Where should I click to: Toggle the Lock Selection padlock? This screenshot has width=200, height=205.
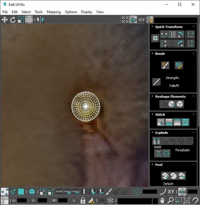[x=83, y=200]
